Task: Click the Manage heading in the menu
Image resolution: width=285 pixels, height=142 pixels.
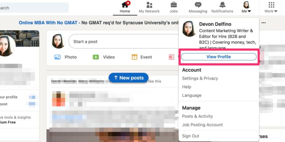Action: 191,108
